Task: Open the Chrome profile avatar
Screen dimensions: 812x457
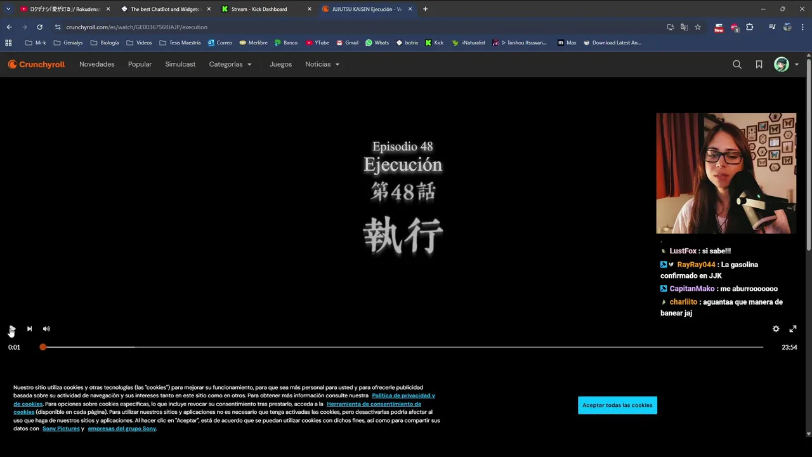Action: click(x=787, y=27)
